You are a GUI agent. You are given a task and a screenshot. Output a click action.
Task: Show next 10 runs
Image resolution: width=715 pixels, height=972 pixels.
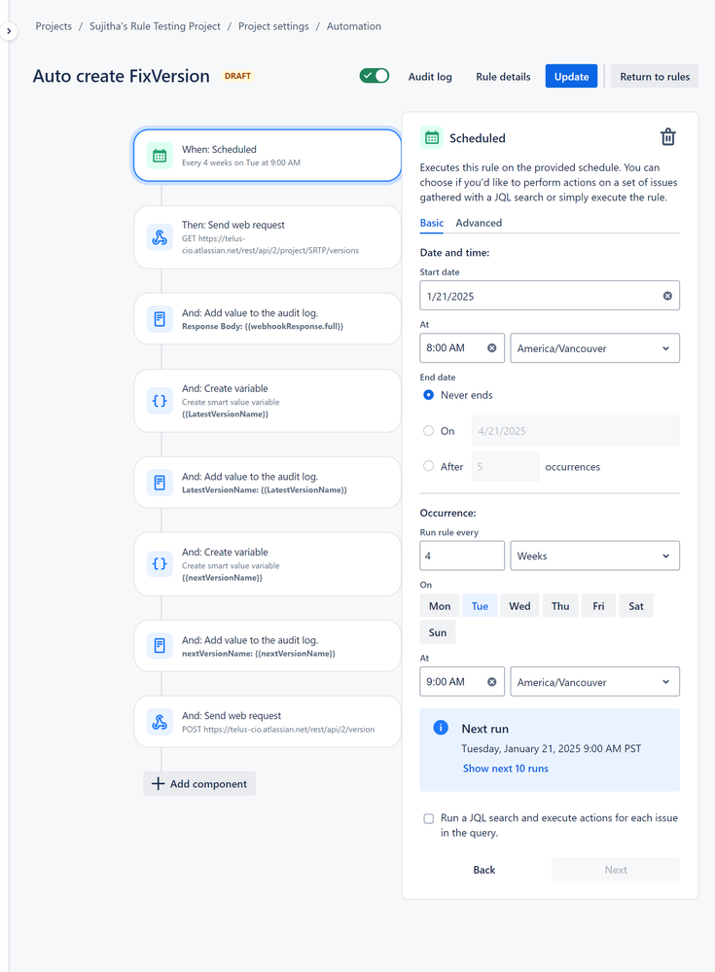pyautogui.click(x=506, y=768)
